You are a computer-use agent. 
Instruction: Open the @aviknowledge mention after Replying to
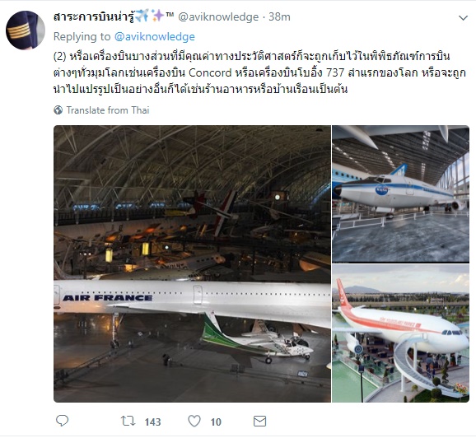pyautogui.click(x=155, y=37)
